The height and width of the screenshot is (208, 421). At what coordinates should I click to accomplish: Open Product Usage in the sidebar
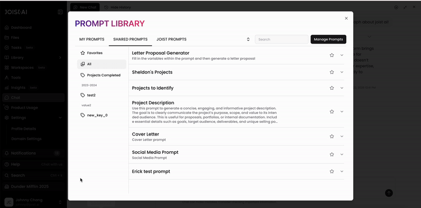coord(33,108)
